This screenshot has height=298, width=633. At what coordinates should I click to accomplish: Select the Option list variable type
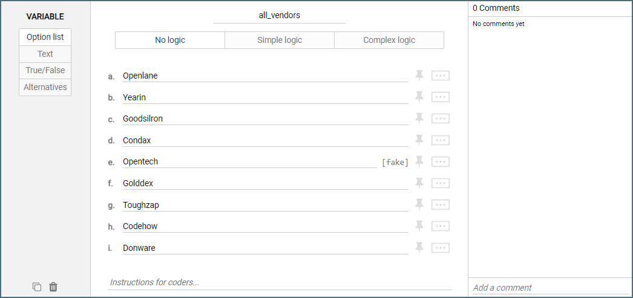point(45,37)
